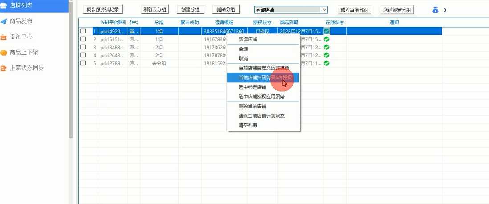Click the 设置中心 sidebar icon
The width and height of the screenshot is (489, 204).
coord(4,37)
